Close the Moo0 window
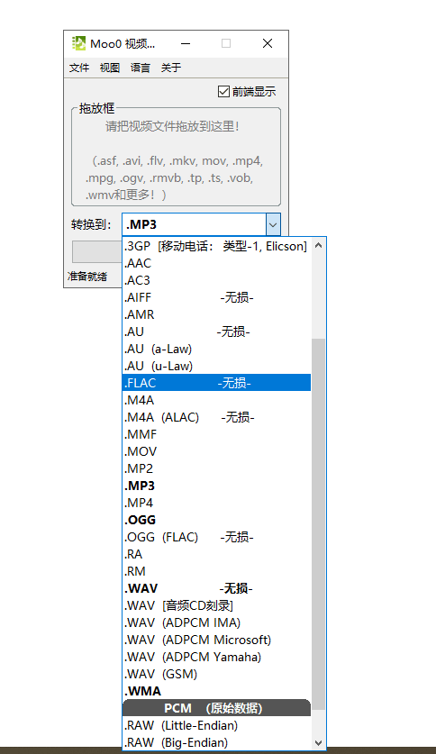Screen dimensions: 436x754 pyautogui.click(x=268, y=43)
